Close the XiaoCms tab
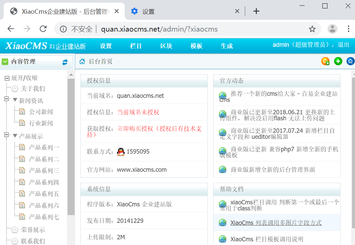Screen dimensions: 355x245 coord(117,11)
